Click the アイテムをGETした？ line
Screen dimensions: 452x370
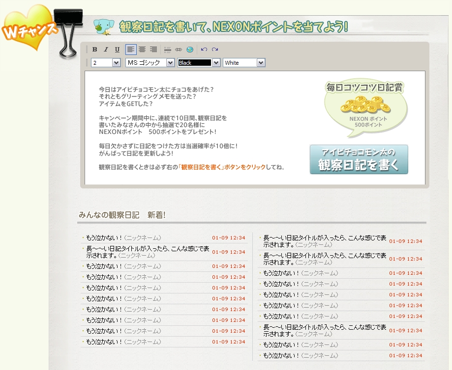[x=126, y=104]
